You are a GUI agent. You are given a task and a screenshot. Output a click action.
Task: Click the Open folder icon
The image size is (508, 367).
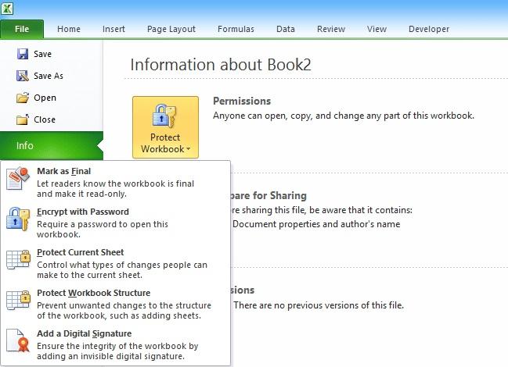[x=23, y=98]
